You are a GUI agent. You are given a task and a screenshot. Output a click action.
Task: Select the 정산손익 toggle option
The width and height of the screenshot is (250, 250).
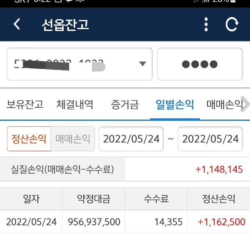pos(29,139)
